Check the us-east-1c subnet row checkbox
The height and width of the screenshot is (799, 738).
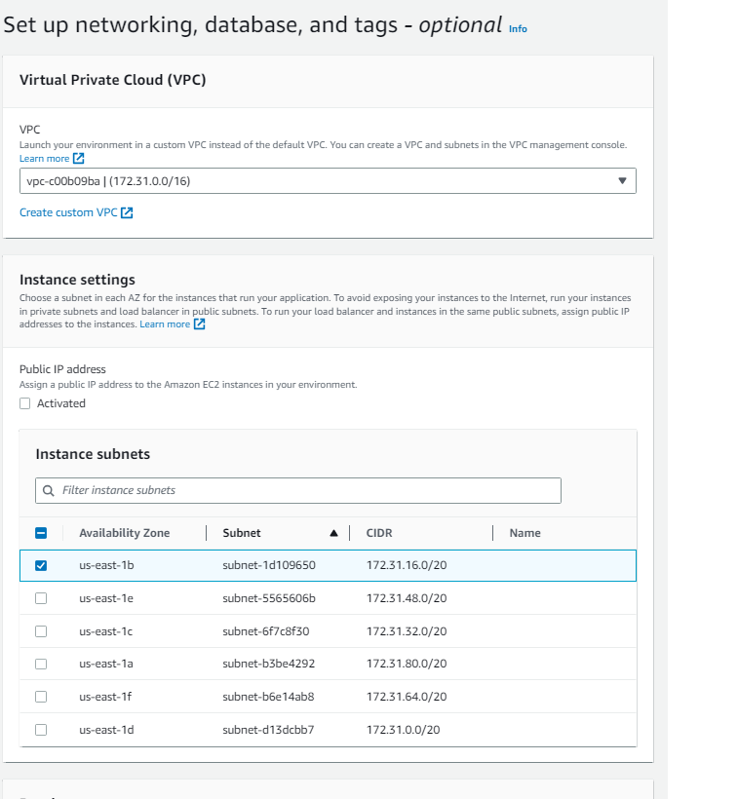[41, 631]
